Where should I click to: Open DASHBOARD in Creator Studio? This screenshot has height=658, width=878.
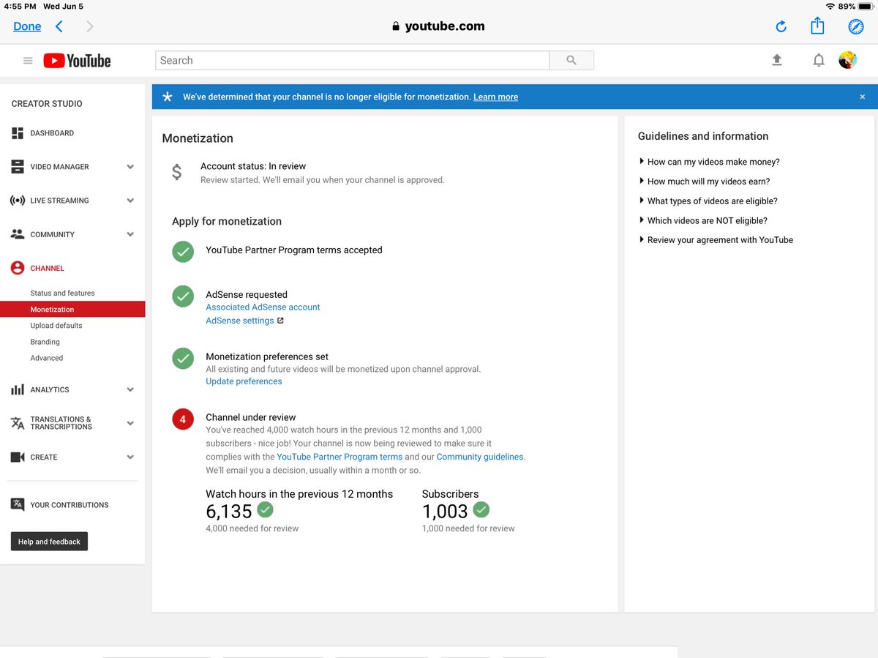coord(52,133)
